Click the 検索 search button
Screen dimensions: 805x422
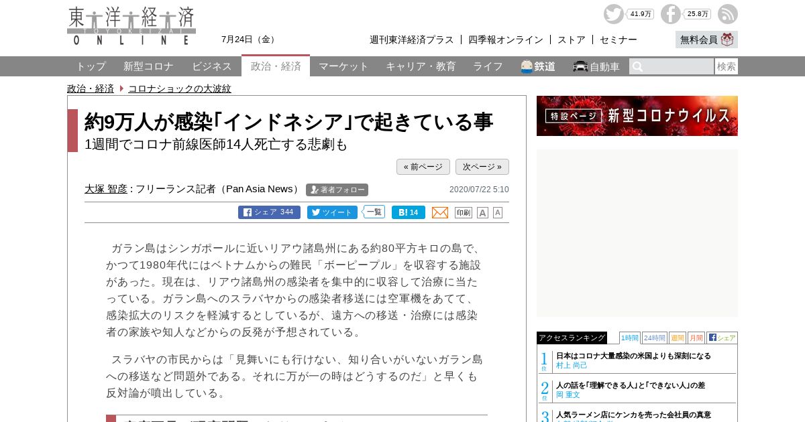[727, 66]
